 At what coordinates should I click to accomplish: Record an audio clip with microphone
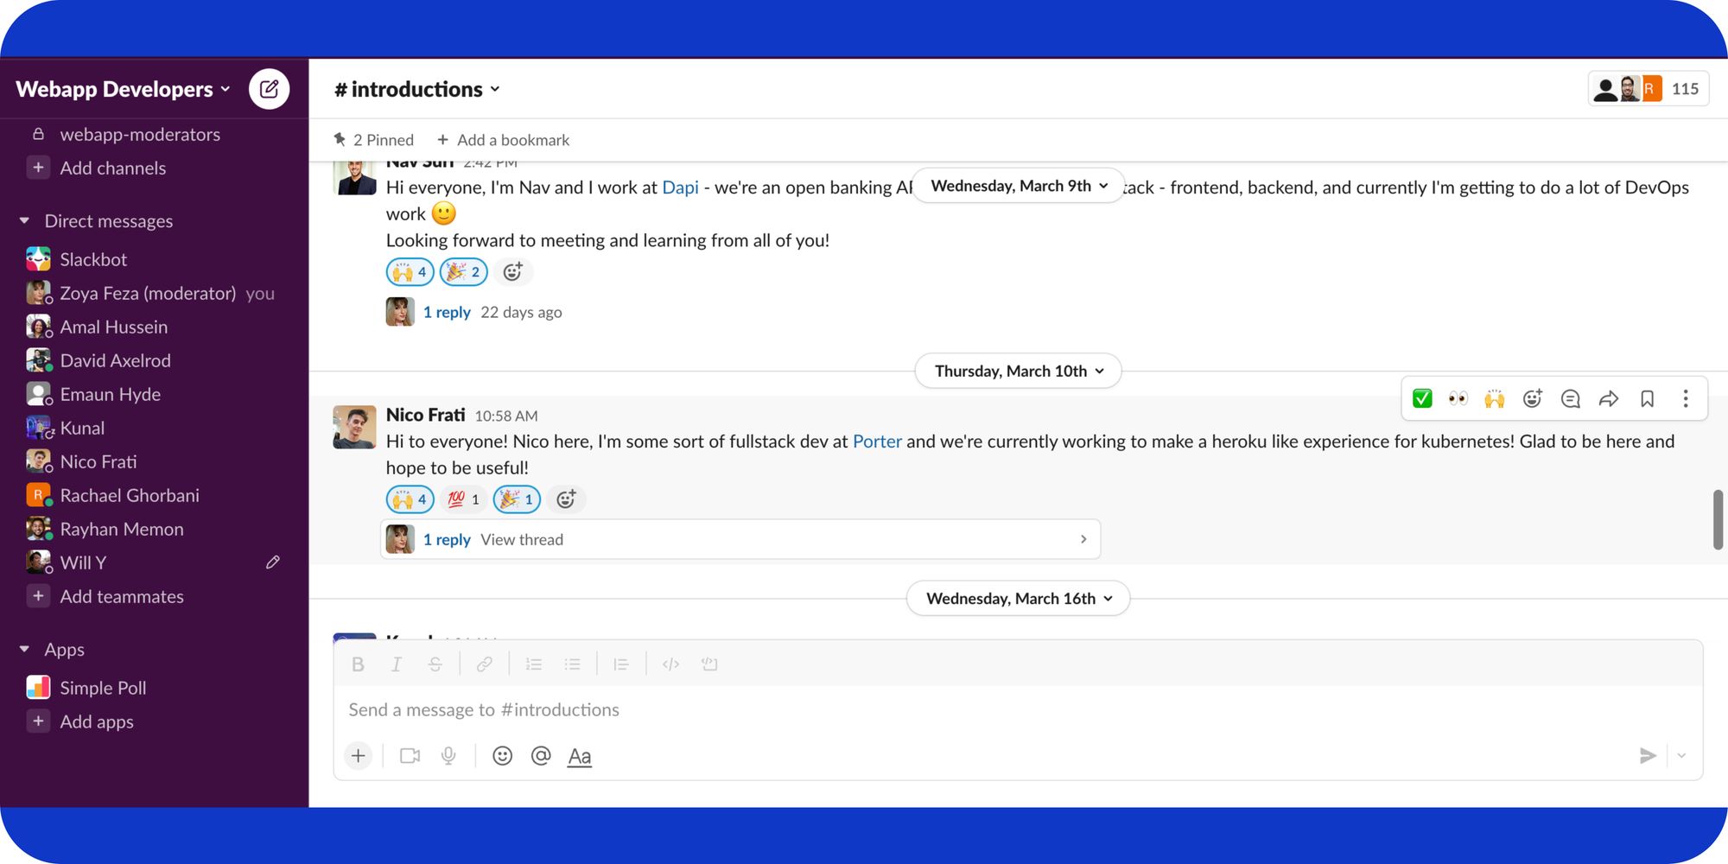coord(448,756)
